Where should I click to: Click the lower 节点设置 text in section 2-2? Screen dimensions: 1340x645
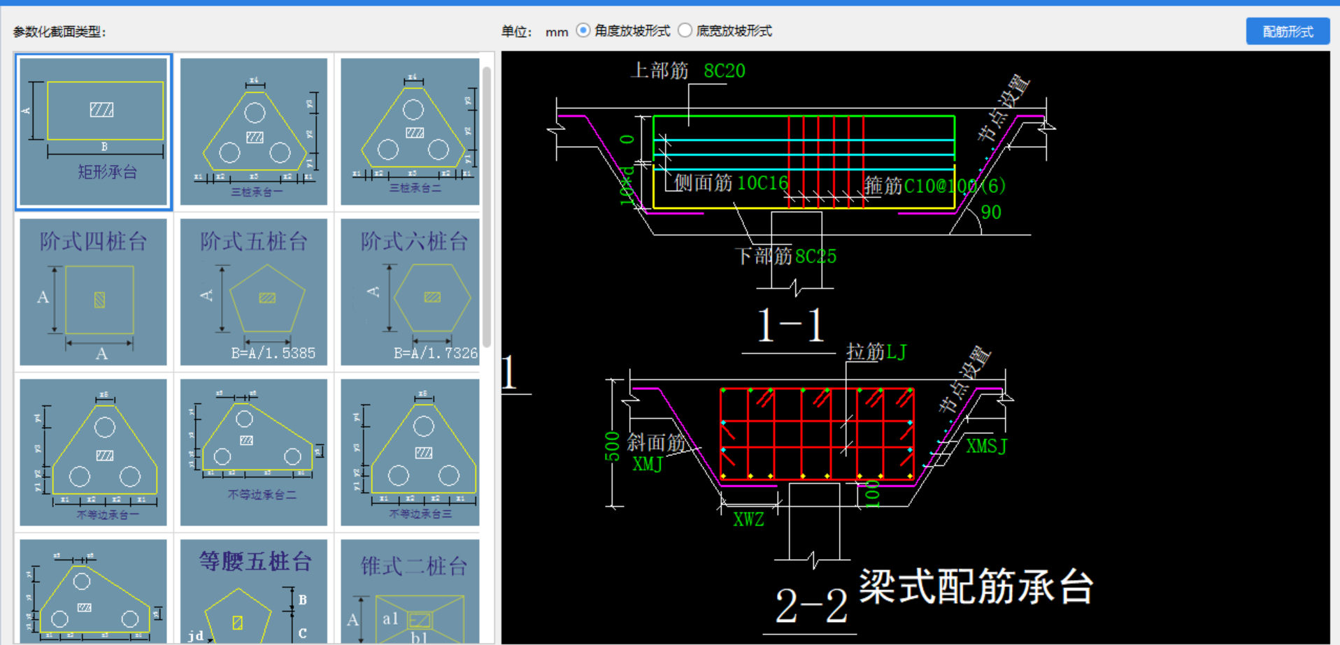pos(964,380)
